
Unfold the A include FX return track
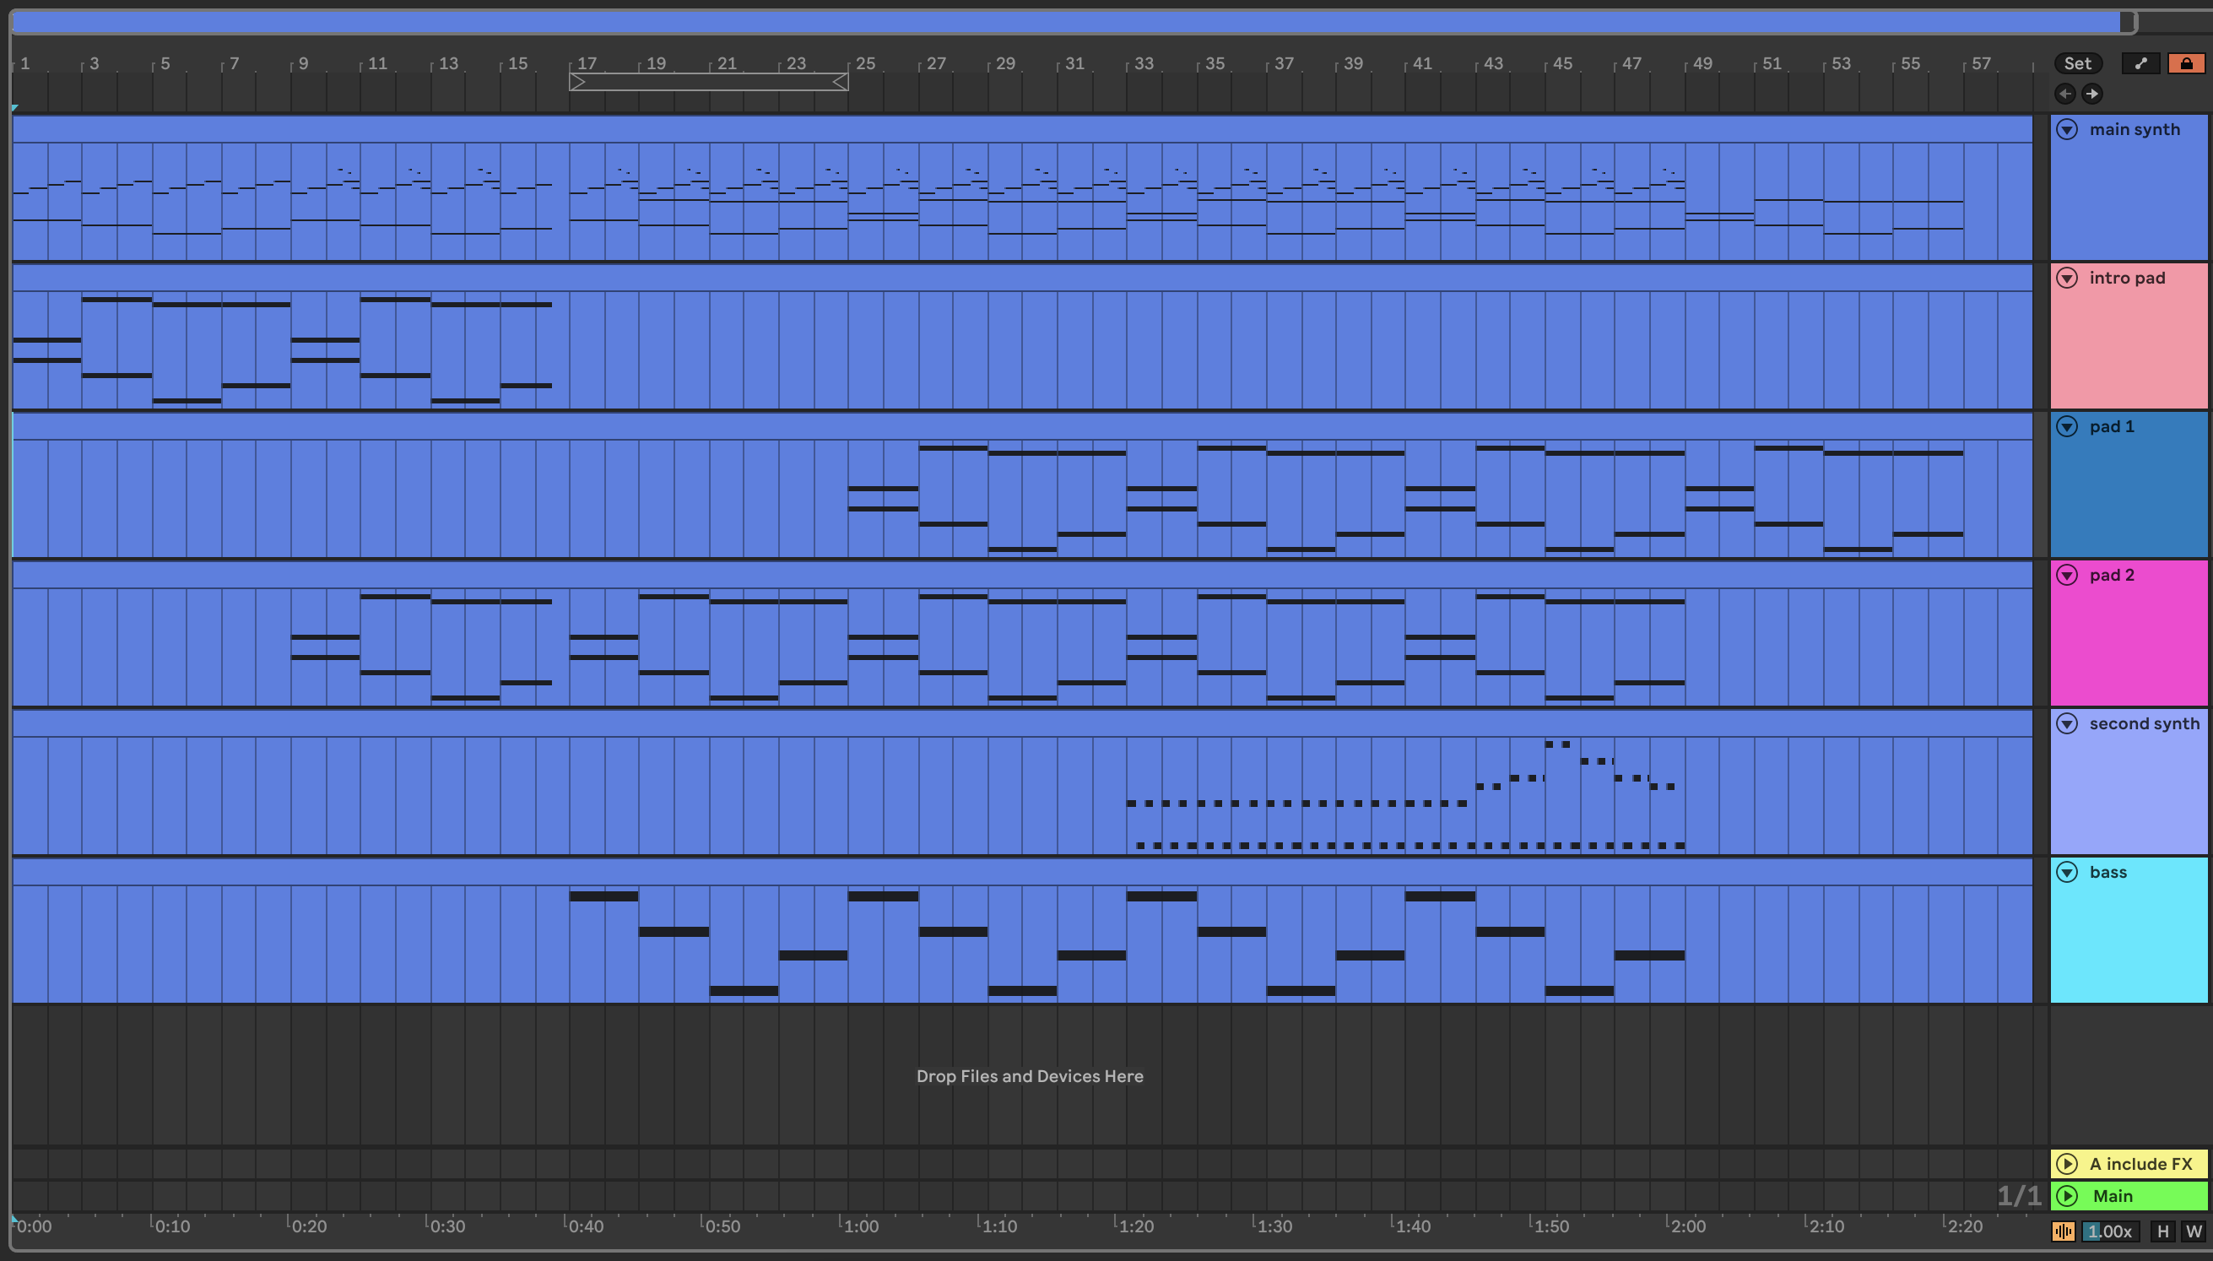click(x=2067, y=1164)
